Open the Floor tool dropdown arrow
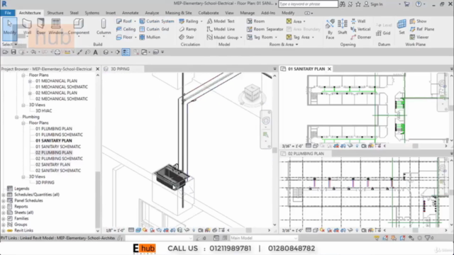The height and width of the screenshot is (255, 454). pos(135,38)
